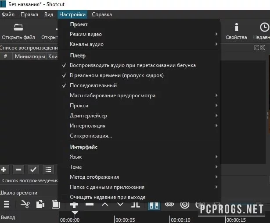
Task: Open the Правка menu
Action: (x=29, y=14)
